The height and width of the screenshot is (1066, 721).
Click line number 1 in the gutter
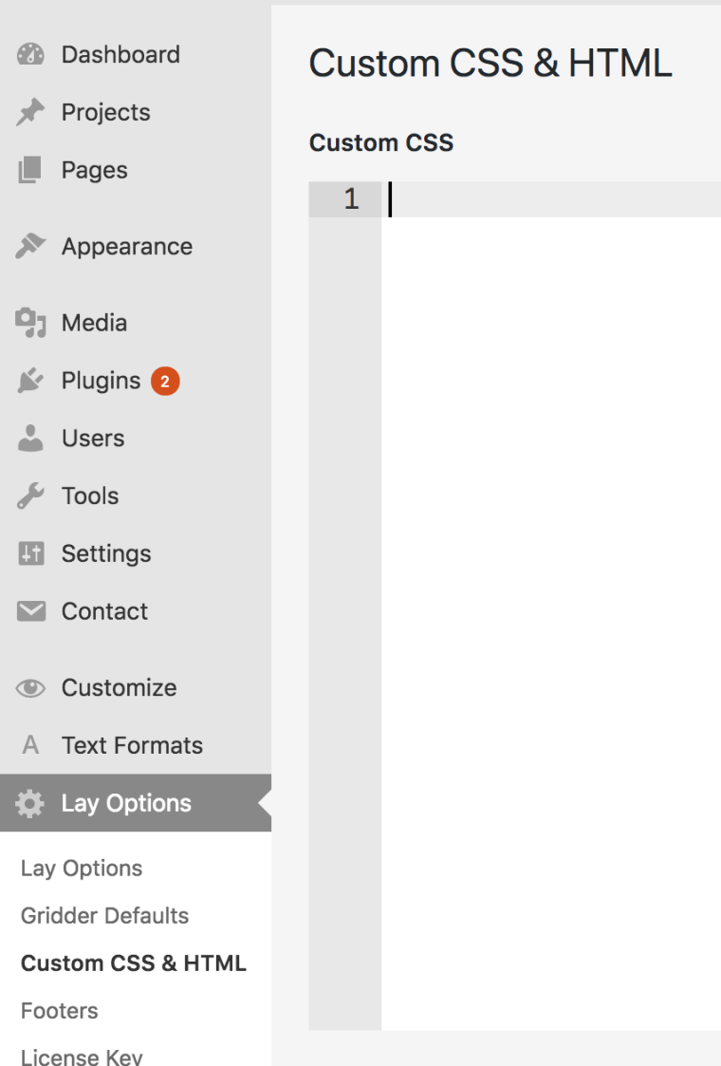351,199
